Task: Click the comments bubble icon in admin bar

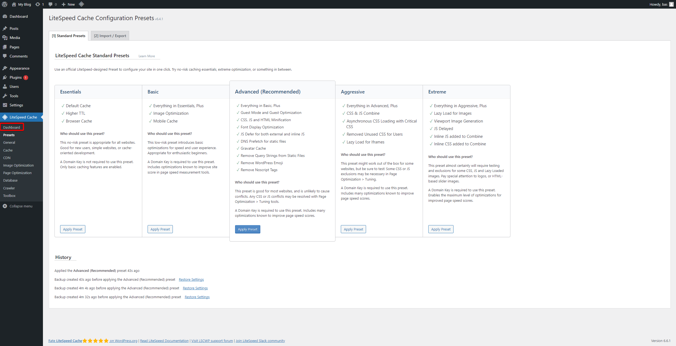Action: (52, 4)
